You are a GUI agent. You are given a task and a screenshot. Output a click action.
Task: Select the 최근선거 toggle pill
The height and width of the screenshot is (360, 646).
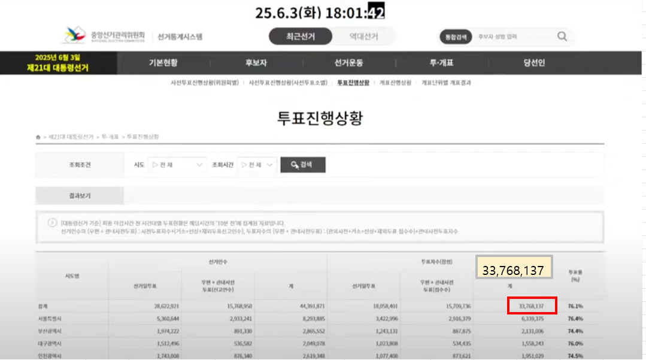pyautogui.click(x=301, y=37)
